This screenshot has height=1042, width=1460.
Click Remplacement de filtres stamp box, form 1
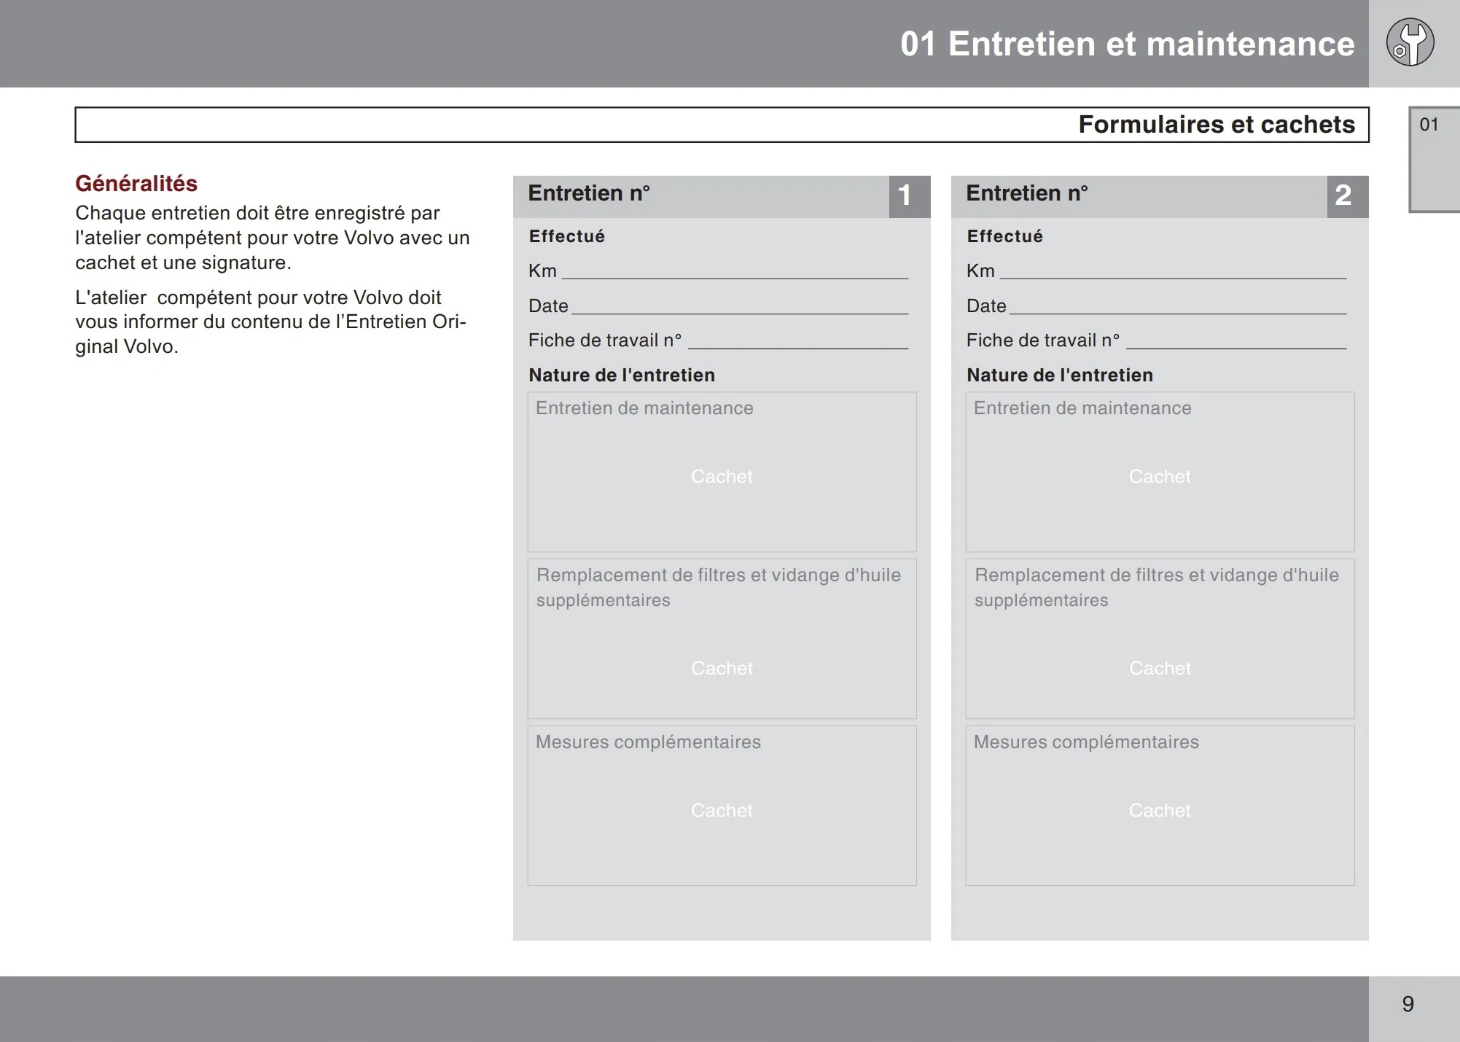point(722,639)
